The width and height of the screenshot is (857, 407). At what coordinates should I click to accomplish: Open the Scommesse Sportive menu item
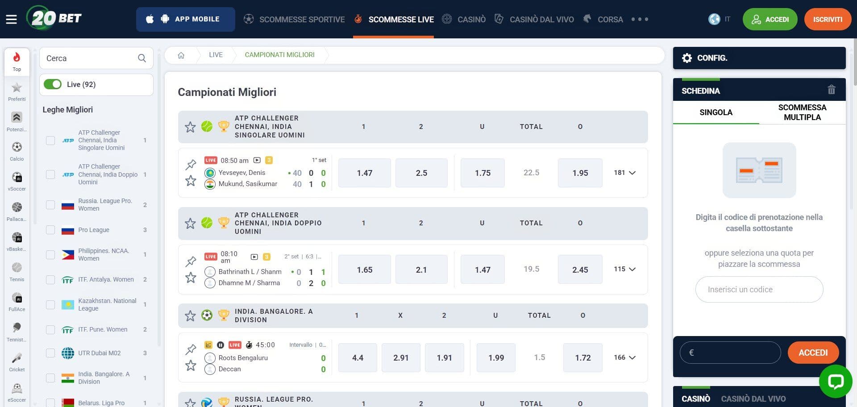click(301, 19)
